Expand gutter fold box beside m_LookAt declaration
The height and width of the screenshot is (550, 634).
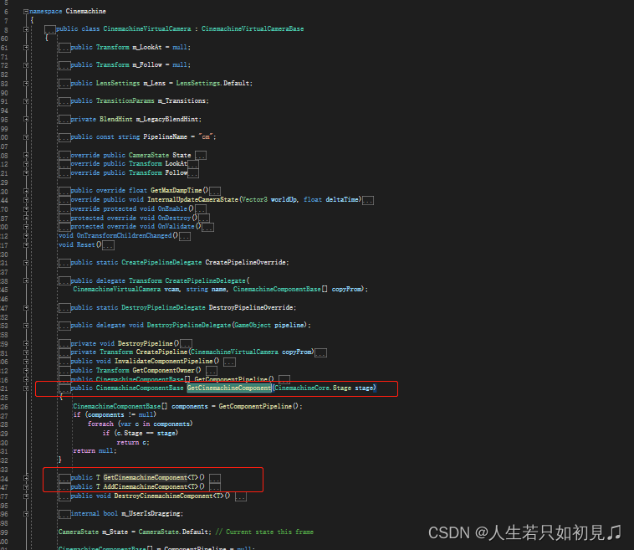(26, 48)
